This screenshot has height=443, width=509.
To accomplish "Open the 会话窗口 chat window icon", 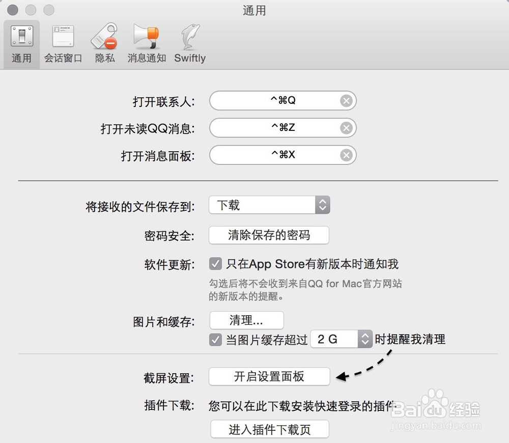I will 63,44.
